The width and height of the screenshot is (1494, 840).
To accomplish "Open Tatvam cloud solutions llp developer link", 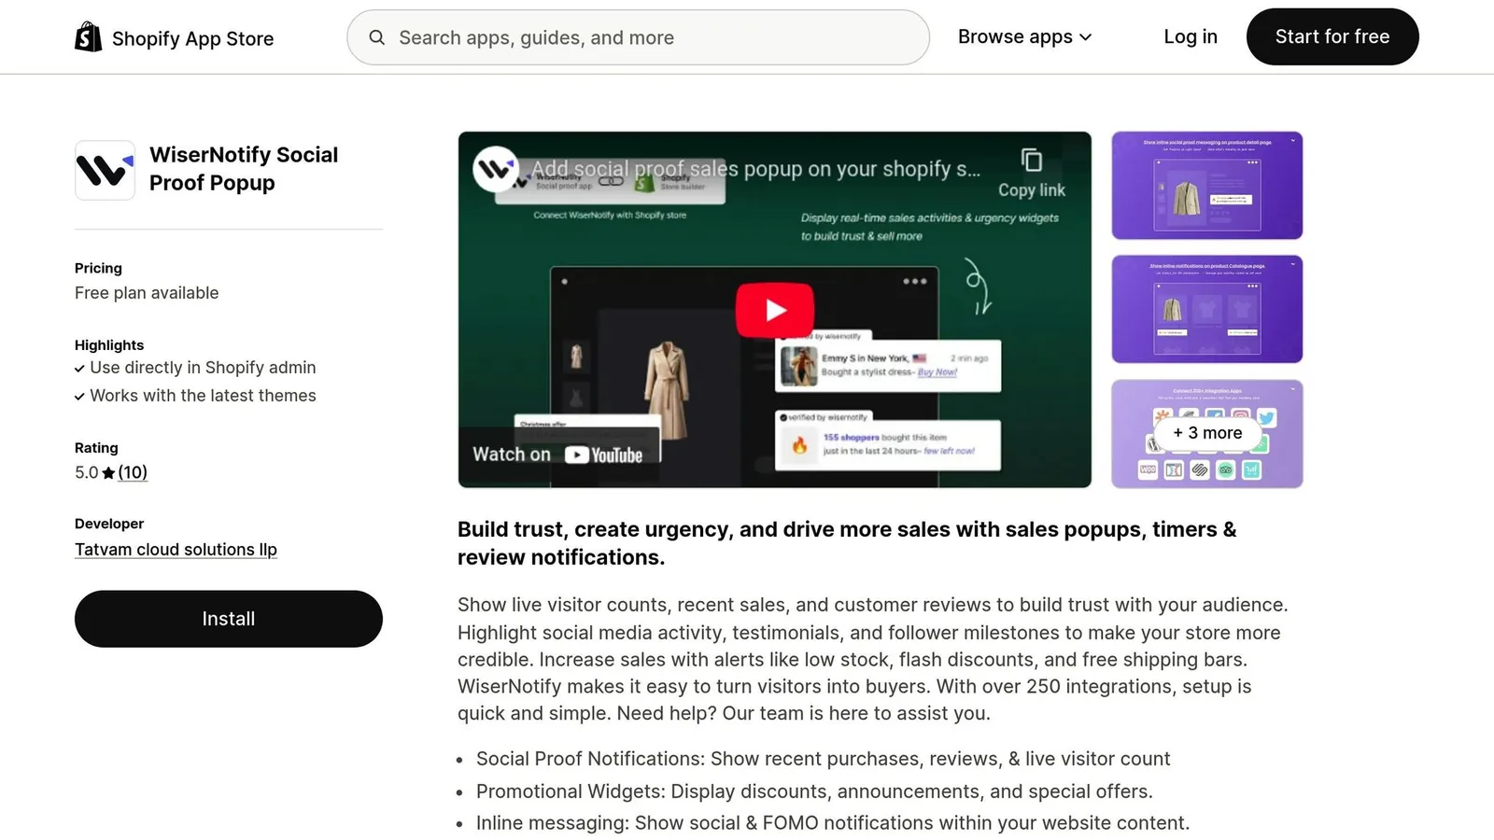I will coord(176,550).
